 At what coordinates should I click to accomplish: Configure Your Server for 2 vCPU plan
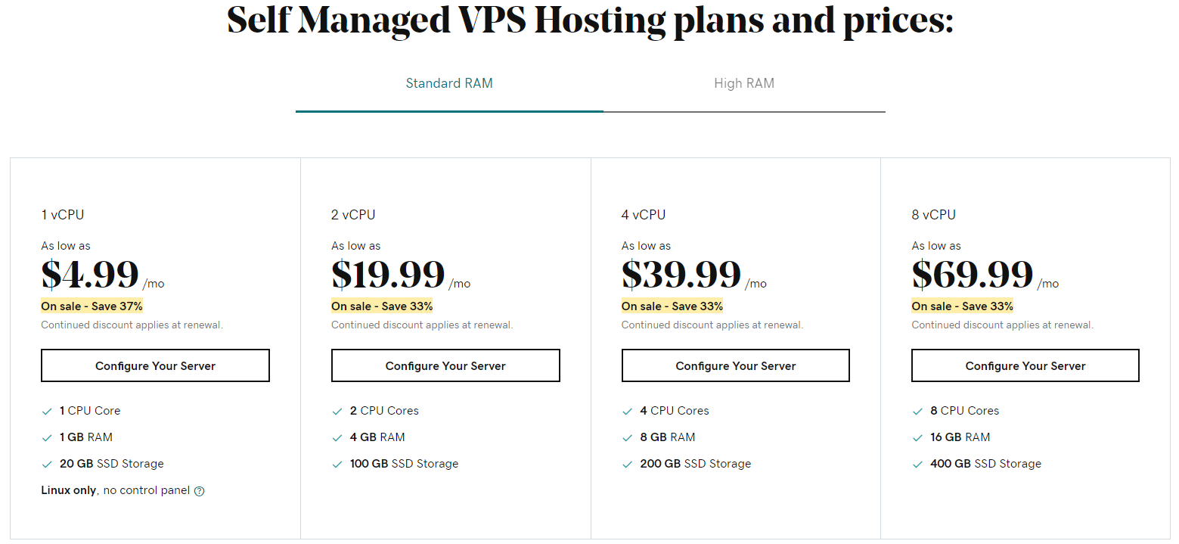pyautogui.click(x=445, y=365)
